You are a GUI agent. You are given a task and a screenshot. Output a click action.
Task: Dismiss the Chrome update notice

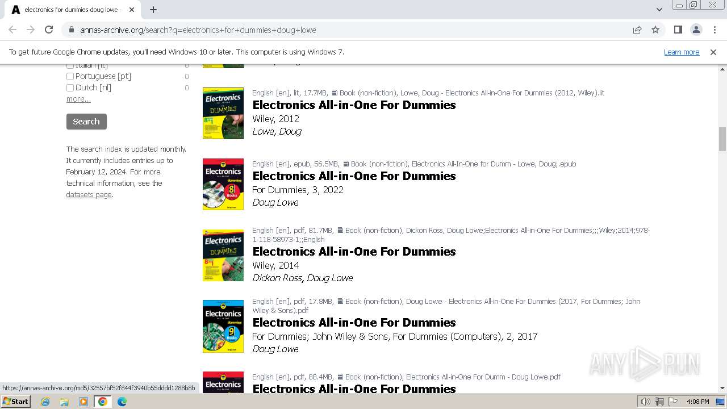713,52
